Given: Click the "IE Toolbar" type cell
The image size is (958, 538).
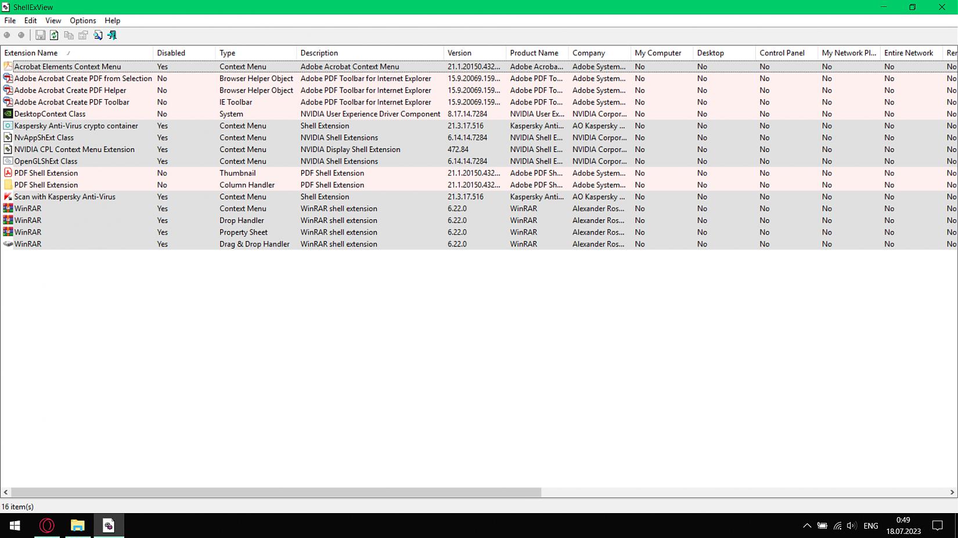Looking at the screenshot, I should coord(236,103).
